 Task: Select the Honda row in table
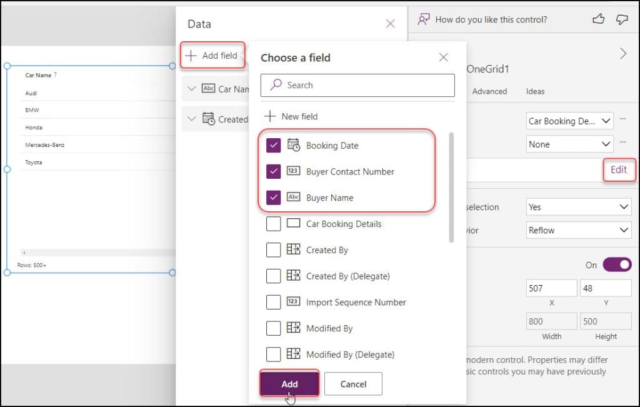click(x=98, y=128)
